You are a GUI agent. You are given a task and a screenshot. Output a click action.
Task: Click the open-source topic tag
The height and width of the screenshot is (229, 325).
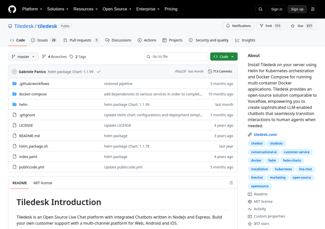click(x=302, y=177)
